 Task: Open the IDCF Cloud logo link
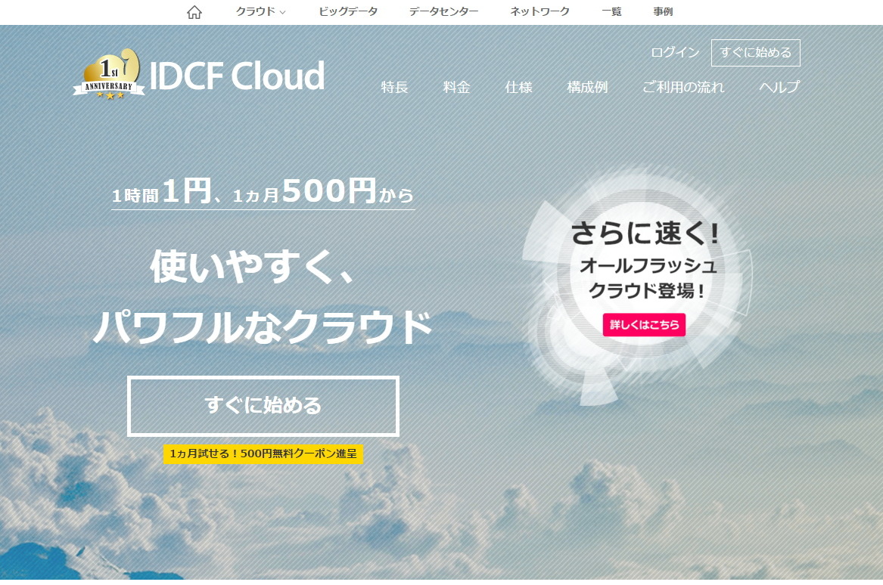point(237,76)
